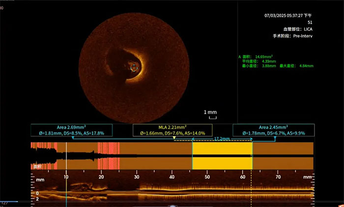Click the frame number 51
Viewport: 344px width, 207px height.
310,22
